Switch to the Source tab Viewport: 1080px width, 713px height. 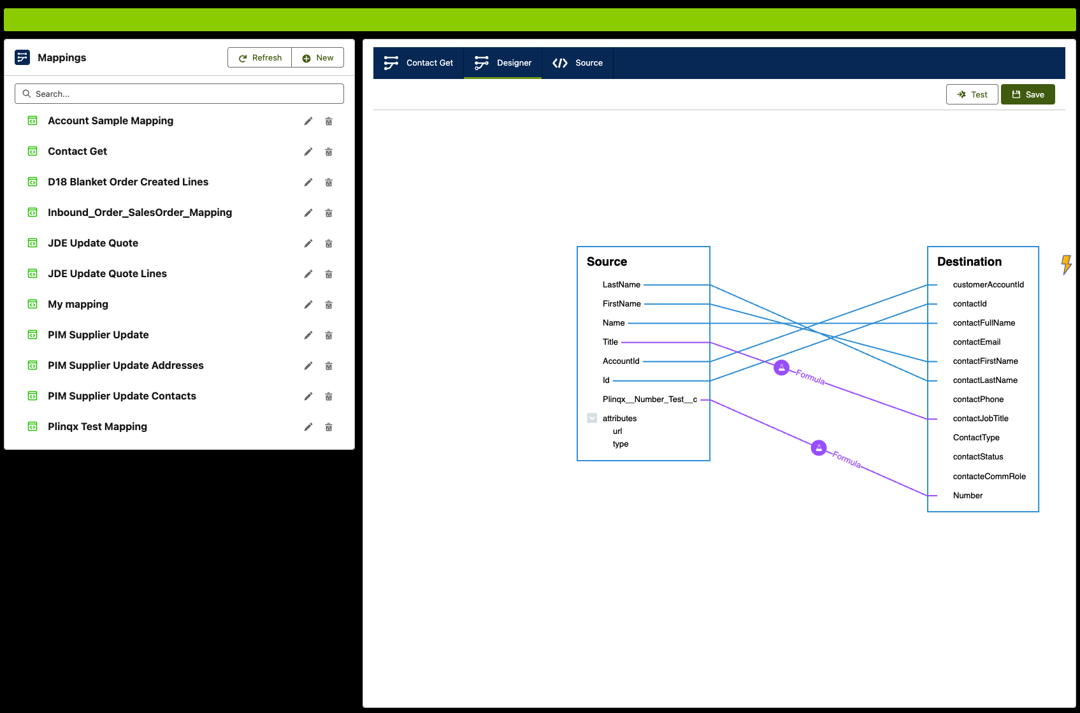pyautogui.click(x=577, y=63)
